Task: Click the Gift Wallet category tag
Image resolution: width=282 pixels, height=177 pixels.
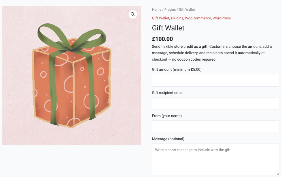Action: point(160,18)
